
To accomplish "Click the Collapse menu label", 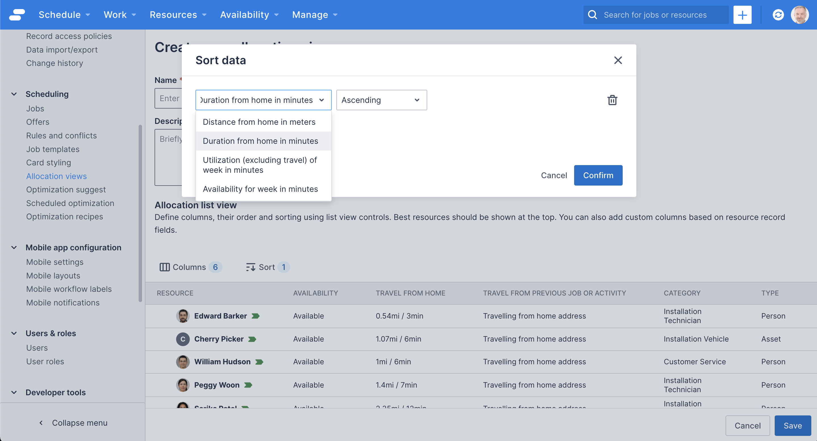I will (80, 423).
